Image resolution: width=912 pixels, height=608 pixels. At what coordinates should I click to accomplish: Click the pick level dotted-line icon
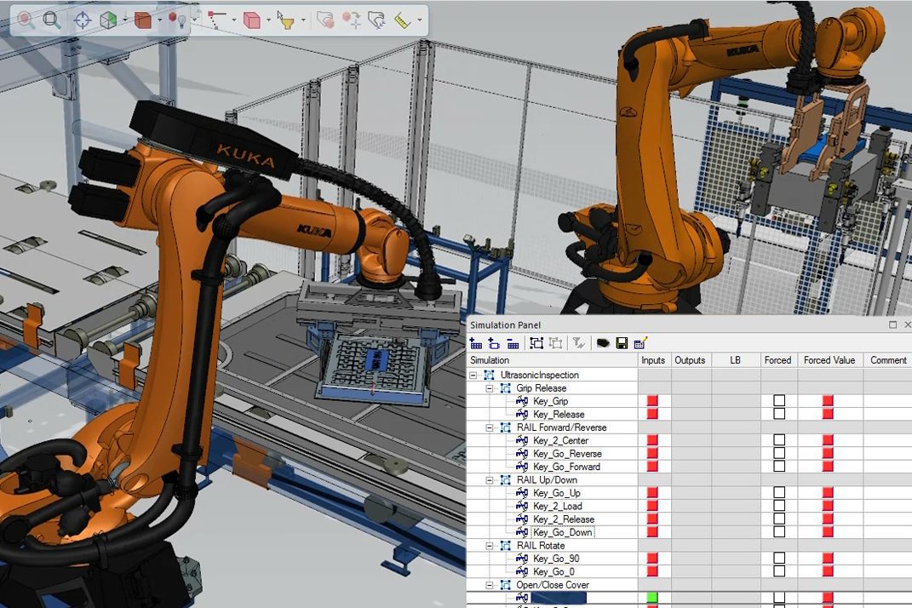[x=216, y=20]
